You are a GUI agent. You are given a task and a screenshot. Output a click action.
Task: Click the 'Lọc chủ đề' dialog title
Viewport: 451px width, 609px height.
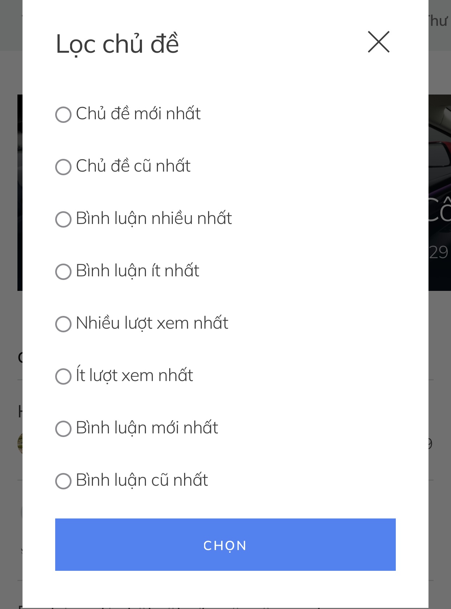click(117, 44)
